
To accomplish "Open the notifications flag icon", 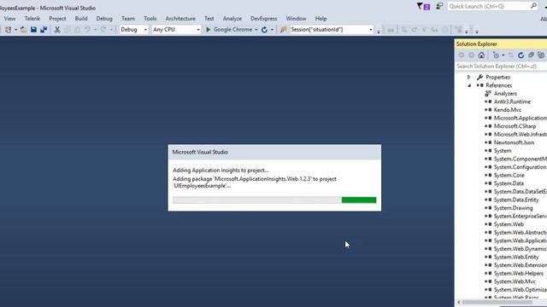I will pos(423,6).
